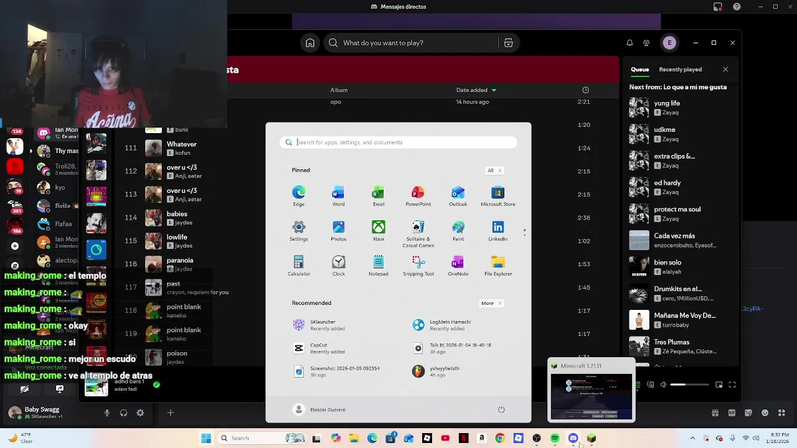This screenshot has width=797, height=448.
Task: Open Microsoft Store pinned app
Action: [498, 196]
